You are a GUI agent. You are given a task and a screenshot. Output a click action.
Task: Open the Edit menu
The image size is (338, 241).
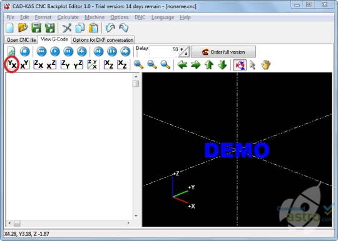[24, 17]
